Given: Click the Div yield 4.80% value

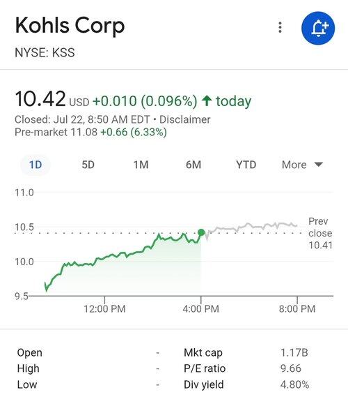Looking at the screenshot, I should click(x=294, y=384).
